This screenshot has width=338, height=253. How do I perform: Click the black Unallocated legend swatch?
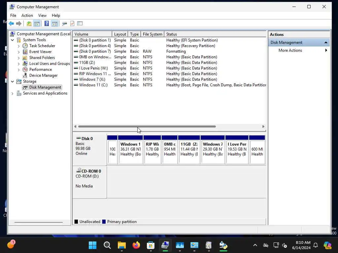click(x=76, y=222)
